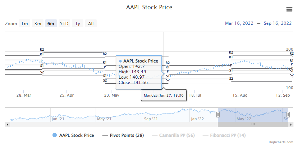The height and width of the screenshot is (153, 298).
Task: Toggle AAPL Stock Price series legend
Action: tap(77, 135)
